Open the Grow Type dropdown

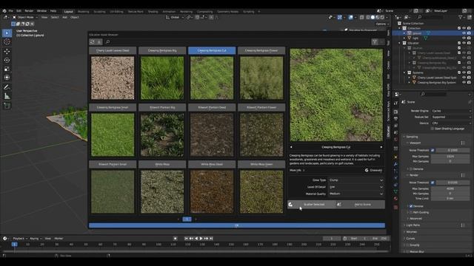coord(356,180)
